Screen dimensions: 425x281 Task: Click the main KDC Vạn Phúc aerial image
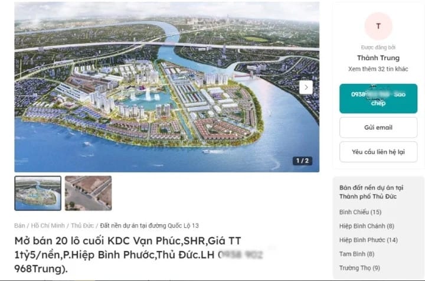click(166, 87)
